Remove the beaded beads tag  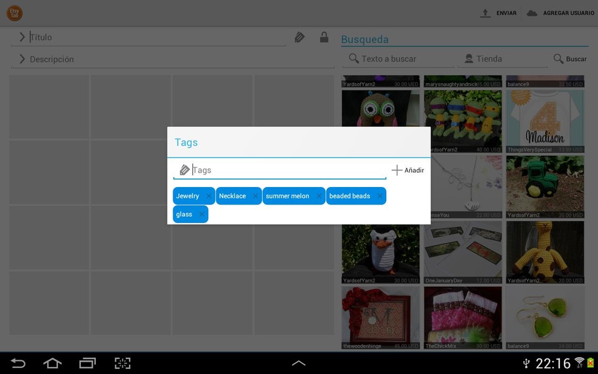pos(379,196)
